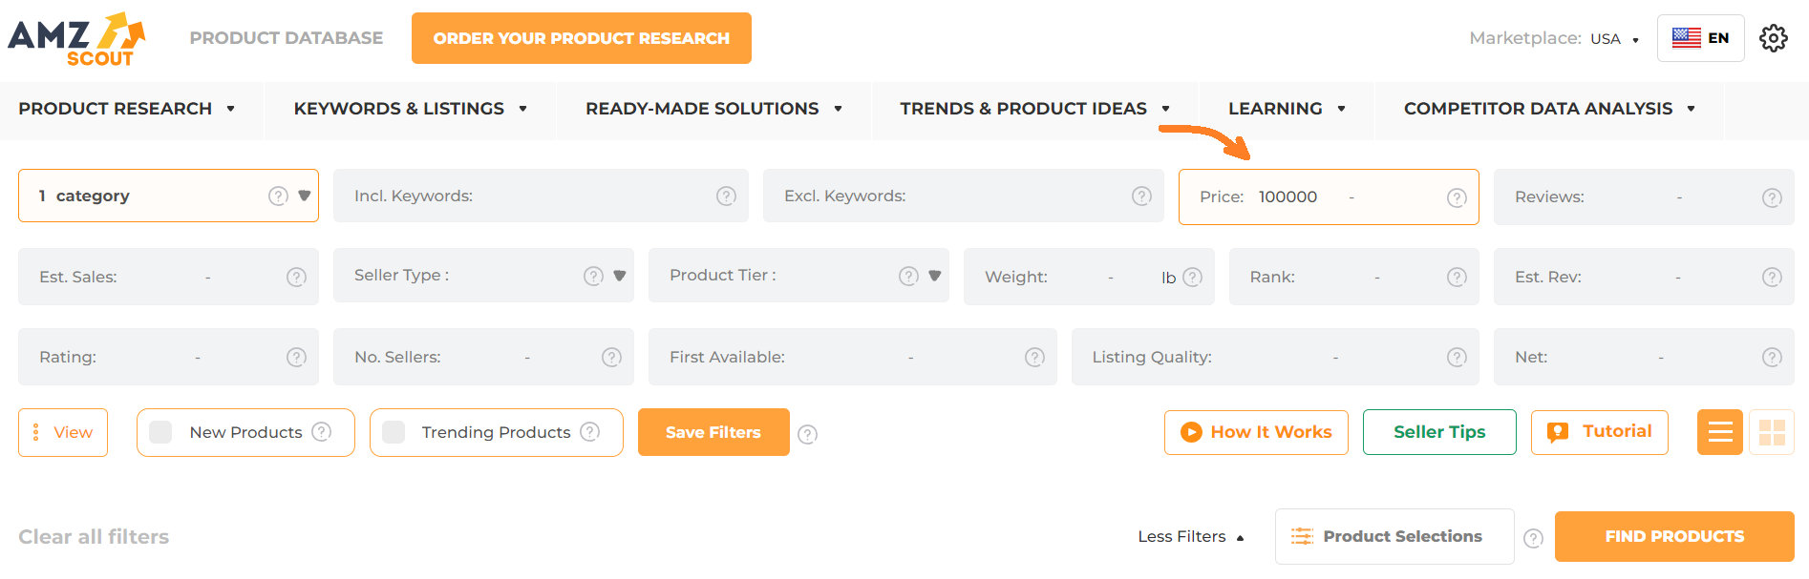Click the Clear all filters link
The height and width of the screenshot is (579, 1809).
tap(94, 536)
